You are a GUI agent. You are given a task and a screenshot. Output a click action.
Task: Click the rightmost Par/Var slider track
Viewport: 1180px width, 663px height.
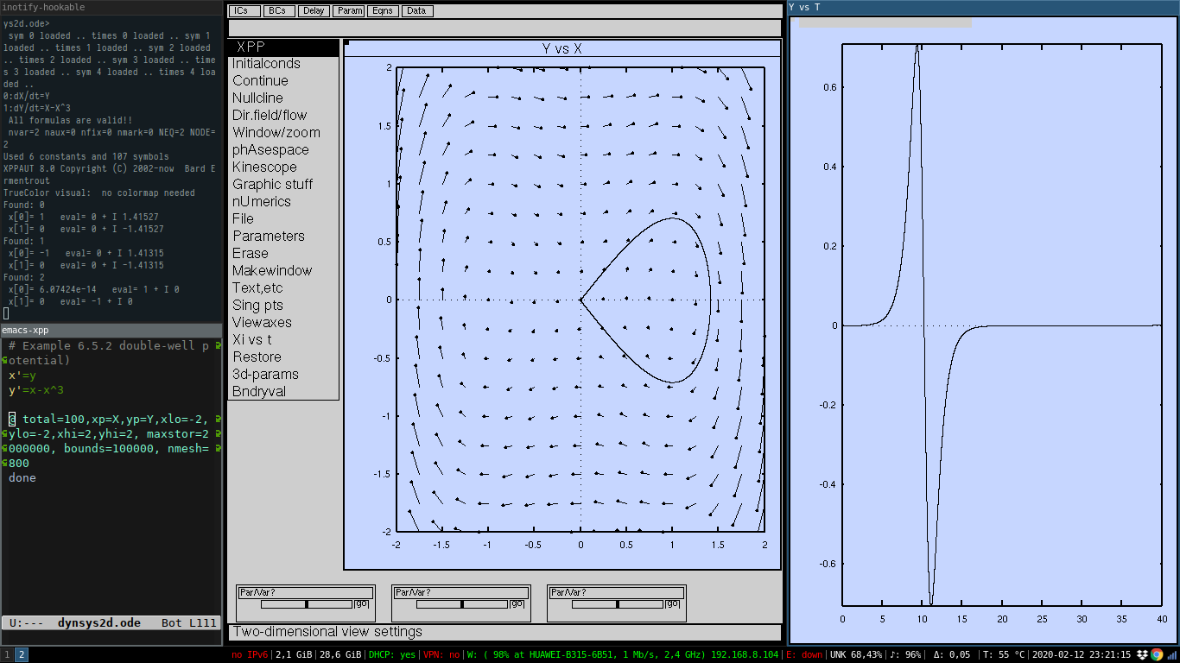(618, 604)
